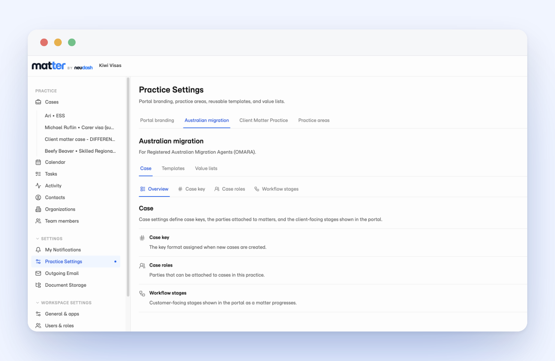Open the Client Matter Practice tab

pyautogui.click(x=264, y=120)
